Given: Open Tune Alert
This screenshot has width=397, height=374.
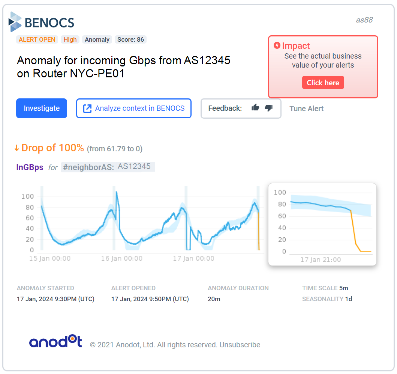Looking at the screenshot, I should point(306,109).
